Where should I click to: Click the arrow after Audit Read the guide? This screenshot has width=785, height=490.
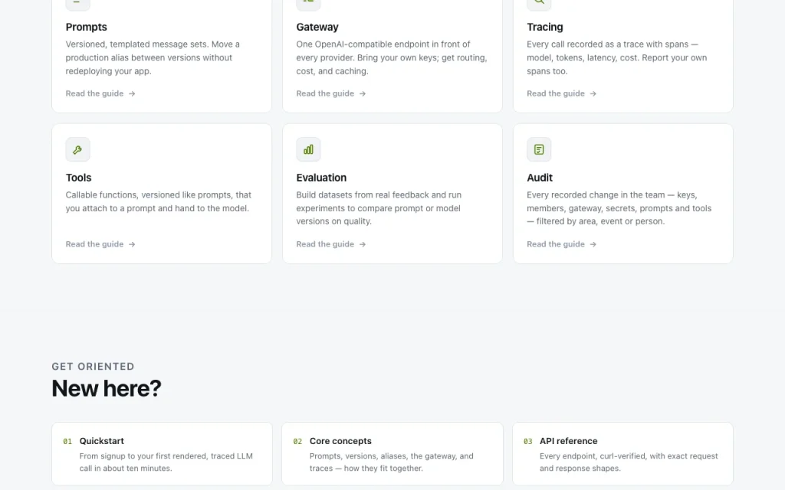click(x=593, y=244)
